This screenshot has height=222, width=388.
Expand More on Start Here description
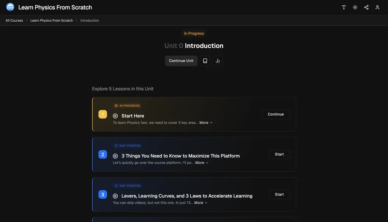tap(206, 123)
